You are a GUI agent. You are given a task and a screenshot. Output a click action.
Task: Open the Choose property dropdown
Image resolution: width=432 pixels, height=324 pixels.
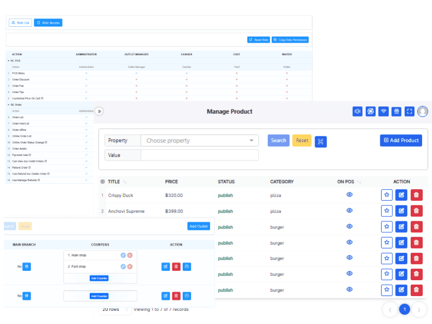click(200, 141)
